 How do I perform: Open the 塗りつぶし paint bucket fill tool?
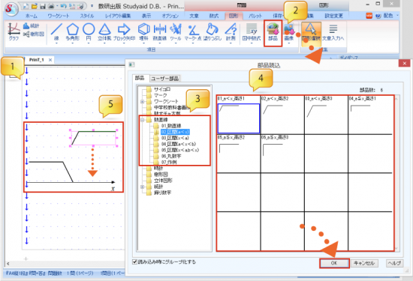click(x=213, y=32)
